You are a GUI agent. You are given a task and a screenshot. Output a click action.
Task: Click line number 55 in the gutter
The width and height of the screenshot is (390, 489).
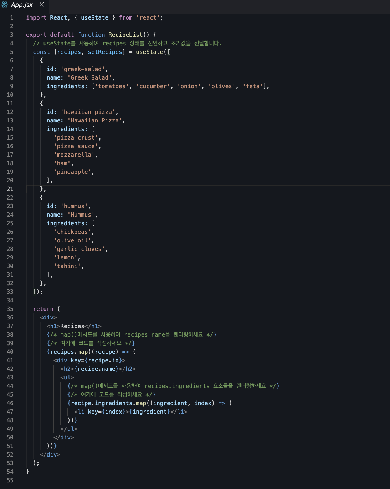[10, 480]
